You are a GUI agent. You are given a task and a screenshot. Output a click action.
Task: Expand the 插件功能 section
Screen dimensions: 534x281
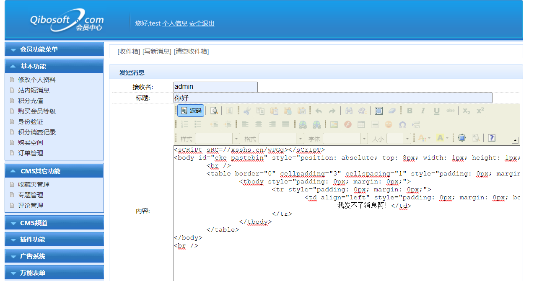coord(54,239)
